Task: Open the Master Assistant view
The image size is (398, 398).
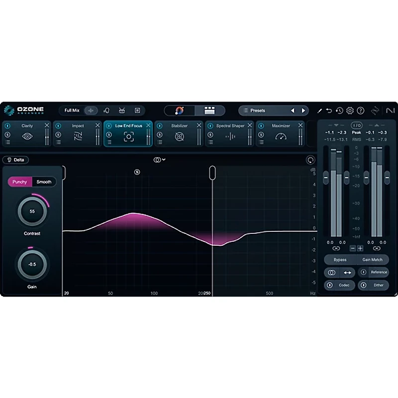Action: [x=180, y=110]
